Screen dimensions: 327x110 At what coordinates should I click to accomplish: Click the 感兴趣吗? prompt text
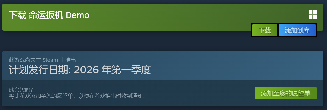pyautogui.click(x=21, y=90)
